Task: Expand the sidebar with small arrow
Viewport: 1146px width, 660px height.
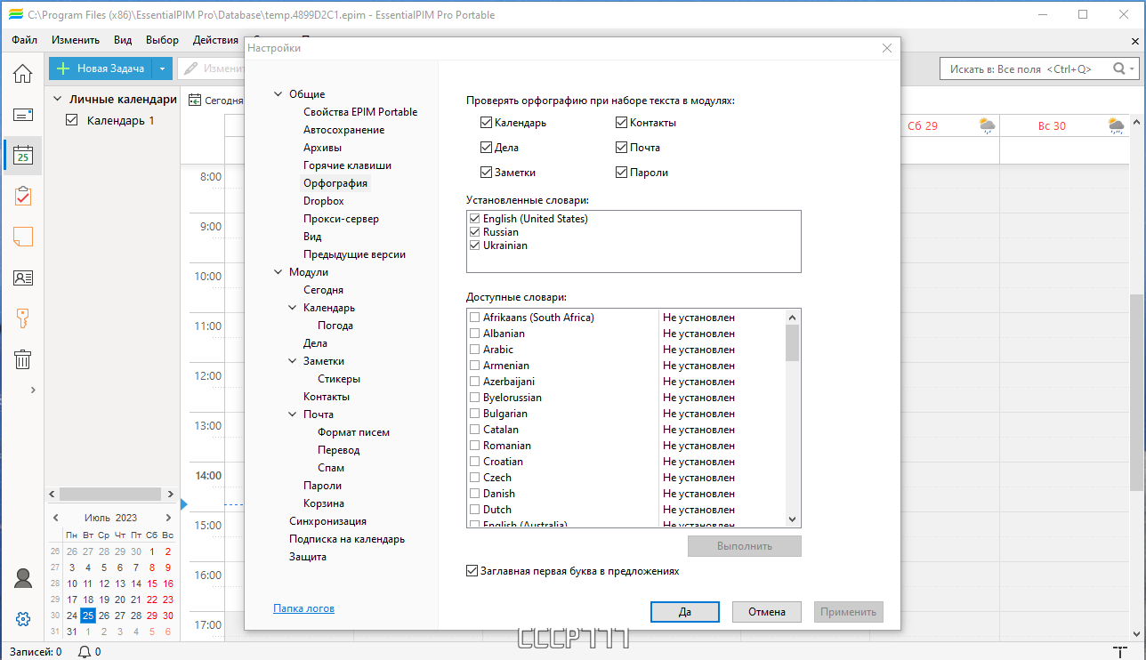Action: (x=33, y=390)
